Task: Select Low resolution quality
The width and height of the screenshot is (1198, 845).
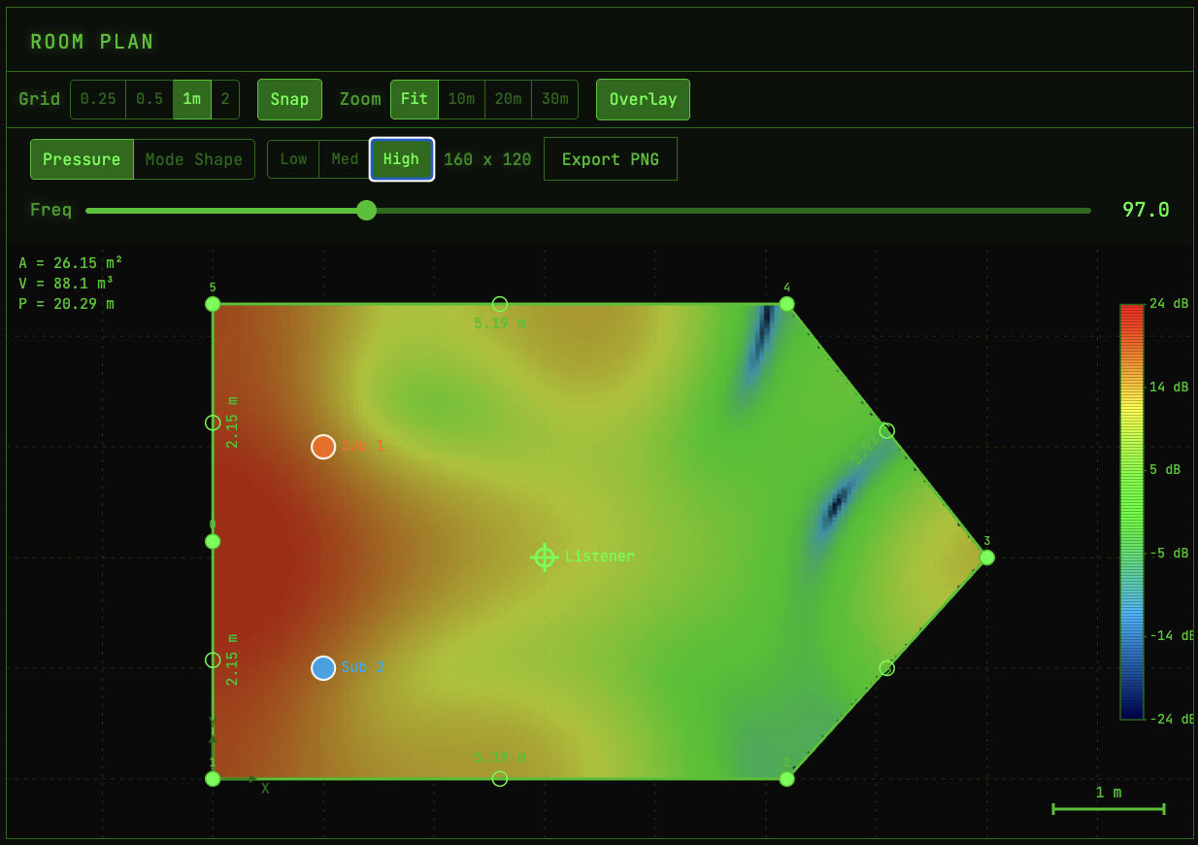Action: coord(293,159)
